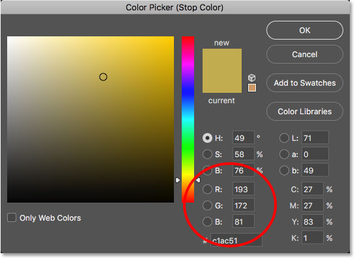Viewport: 355px width, 259px height.
Task: Click the hex field showing c1ac51
Action: (236, 240)
